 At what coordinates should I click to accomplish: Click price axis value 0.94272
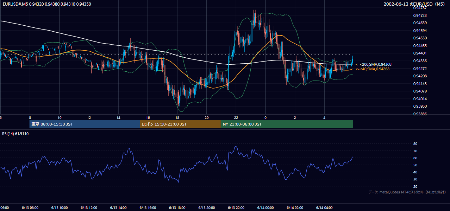coord(420,68)
